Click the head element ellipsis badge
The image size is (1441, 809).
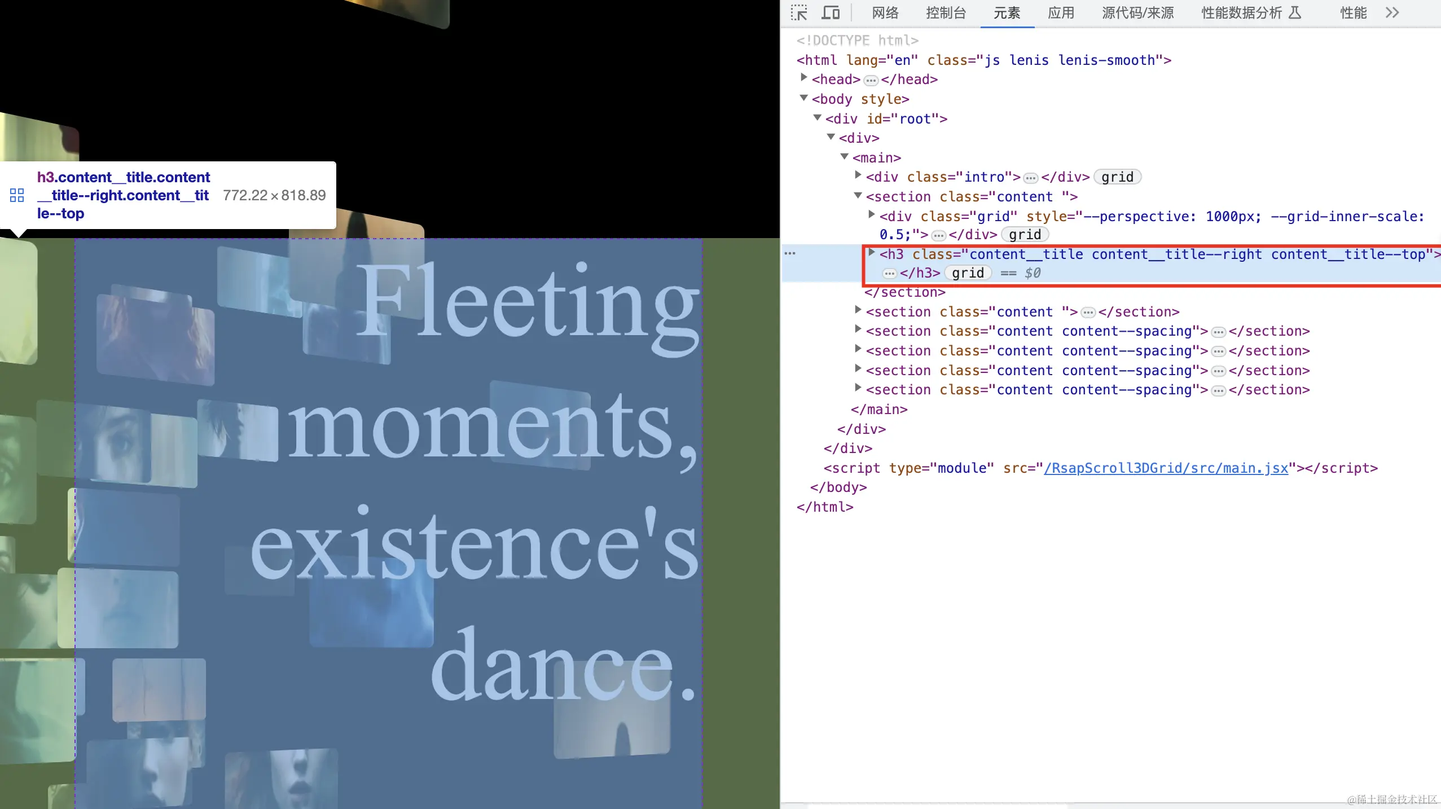(871, 80)
